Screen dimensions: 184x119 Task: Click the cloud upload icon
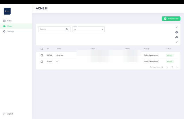[x=177, y=37]
